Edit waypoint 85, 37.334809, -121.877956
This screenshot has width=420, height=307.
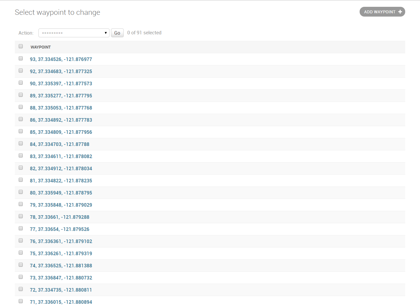tap(61, 132)
